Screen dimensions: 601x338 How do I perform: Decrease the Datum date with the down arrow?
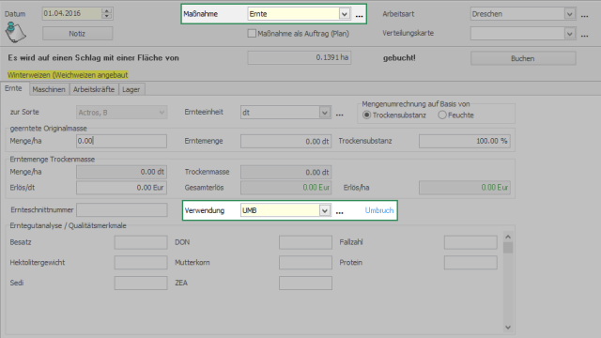tap(107, 16)
